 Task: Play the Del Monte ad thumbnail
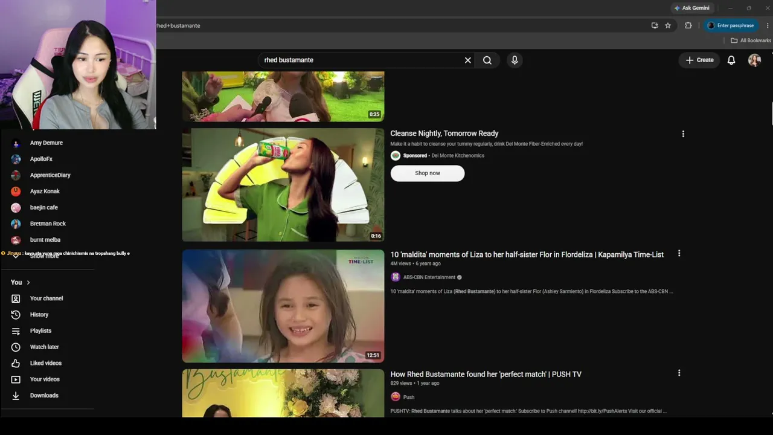click(x=283, y=185)
